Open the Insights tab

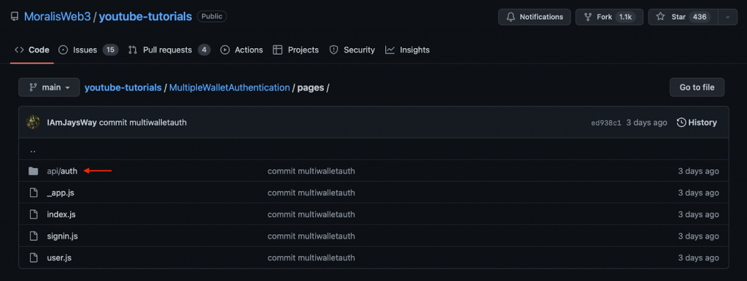point(407,50)
